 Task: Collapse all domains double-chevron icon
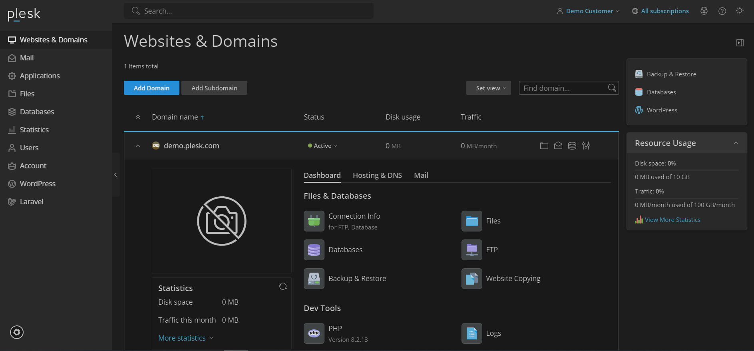(x=138, y=117)
